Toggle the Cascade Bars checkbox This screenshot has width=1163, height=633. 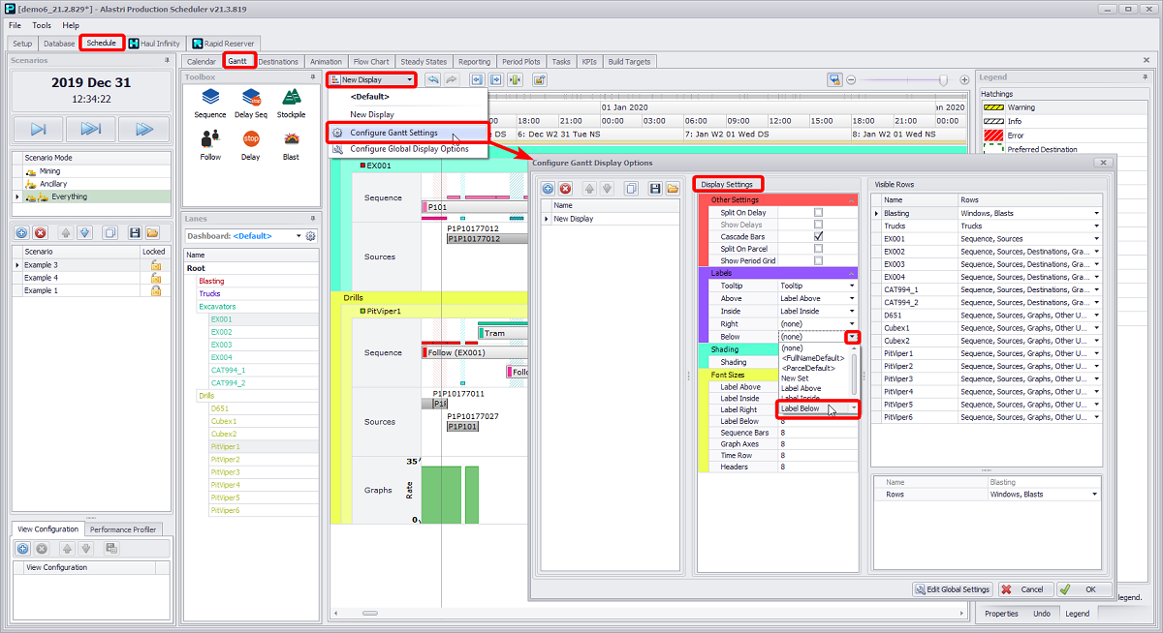[819, 236]
